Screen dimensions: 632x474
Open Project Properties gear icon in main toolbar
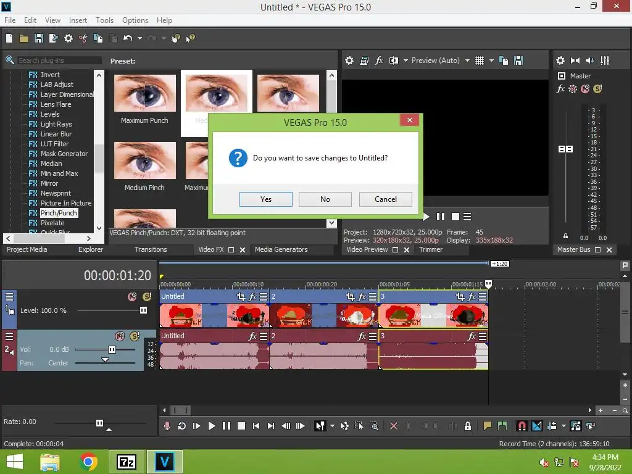(x=69, y=38)
